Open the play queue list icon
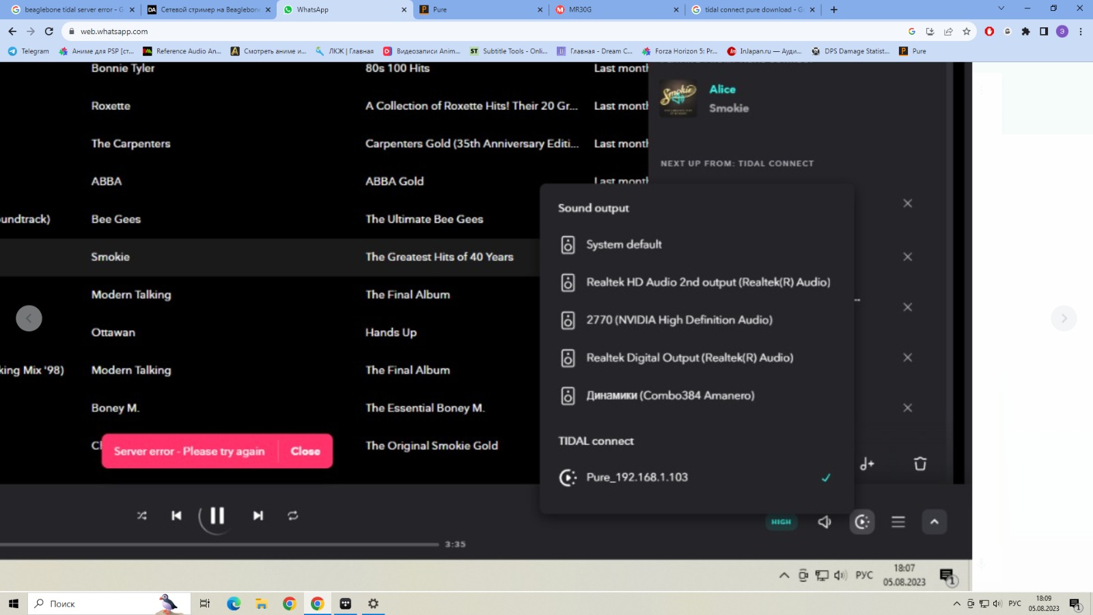 (x=898, y=522)
